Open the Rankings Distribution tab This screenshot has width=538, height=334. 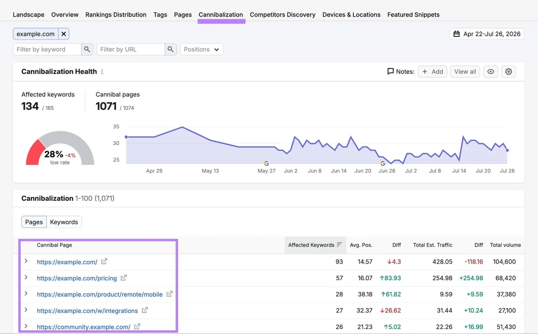coord(116,15)
